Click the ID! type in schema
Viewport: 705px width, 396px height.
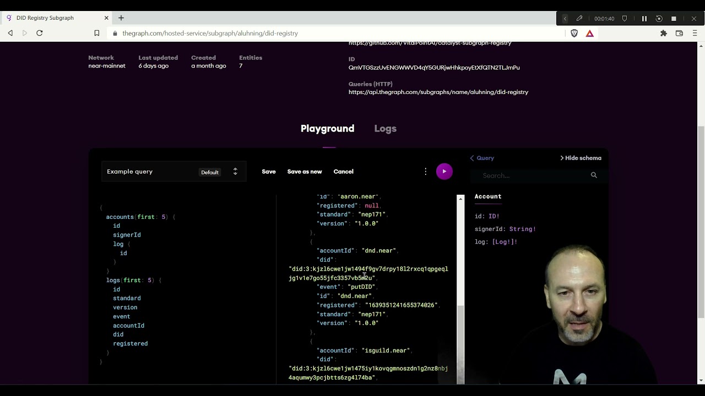pos(494,216)
